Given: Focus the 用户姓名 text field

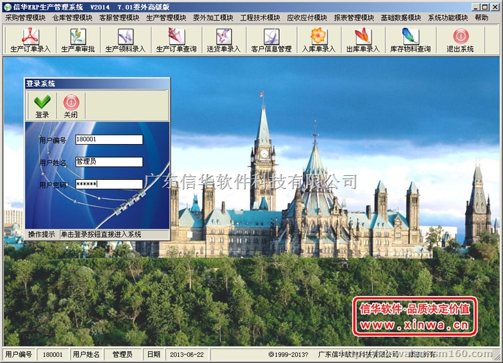Looking at the screenshot, I should [109, 161].
